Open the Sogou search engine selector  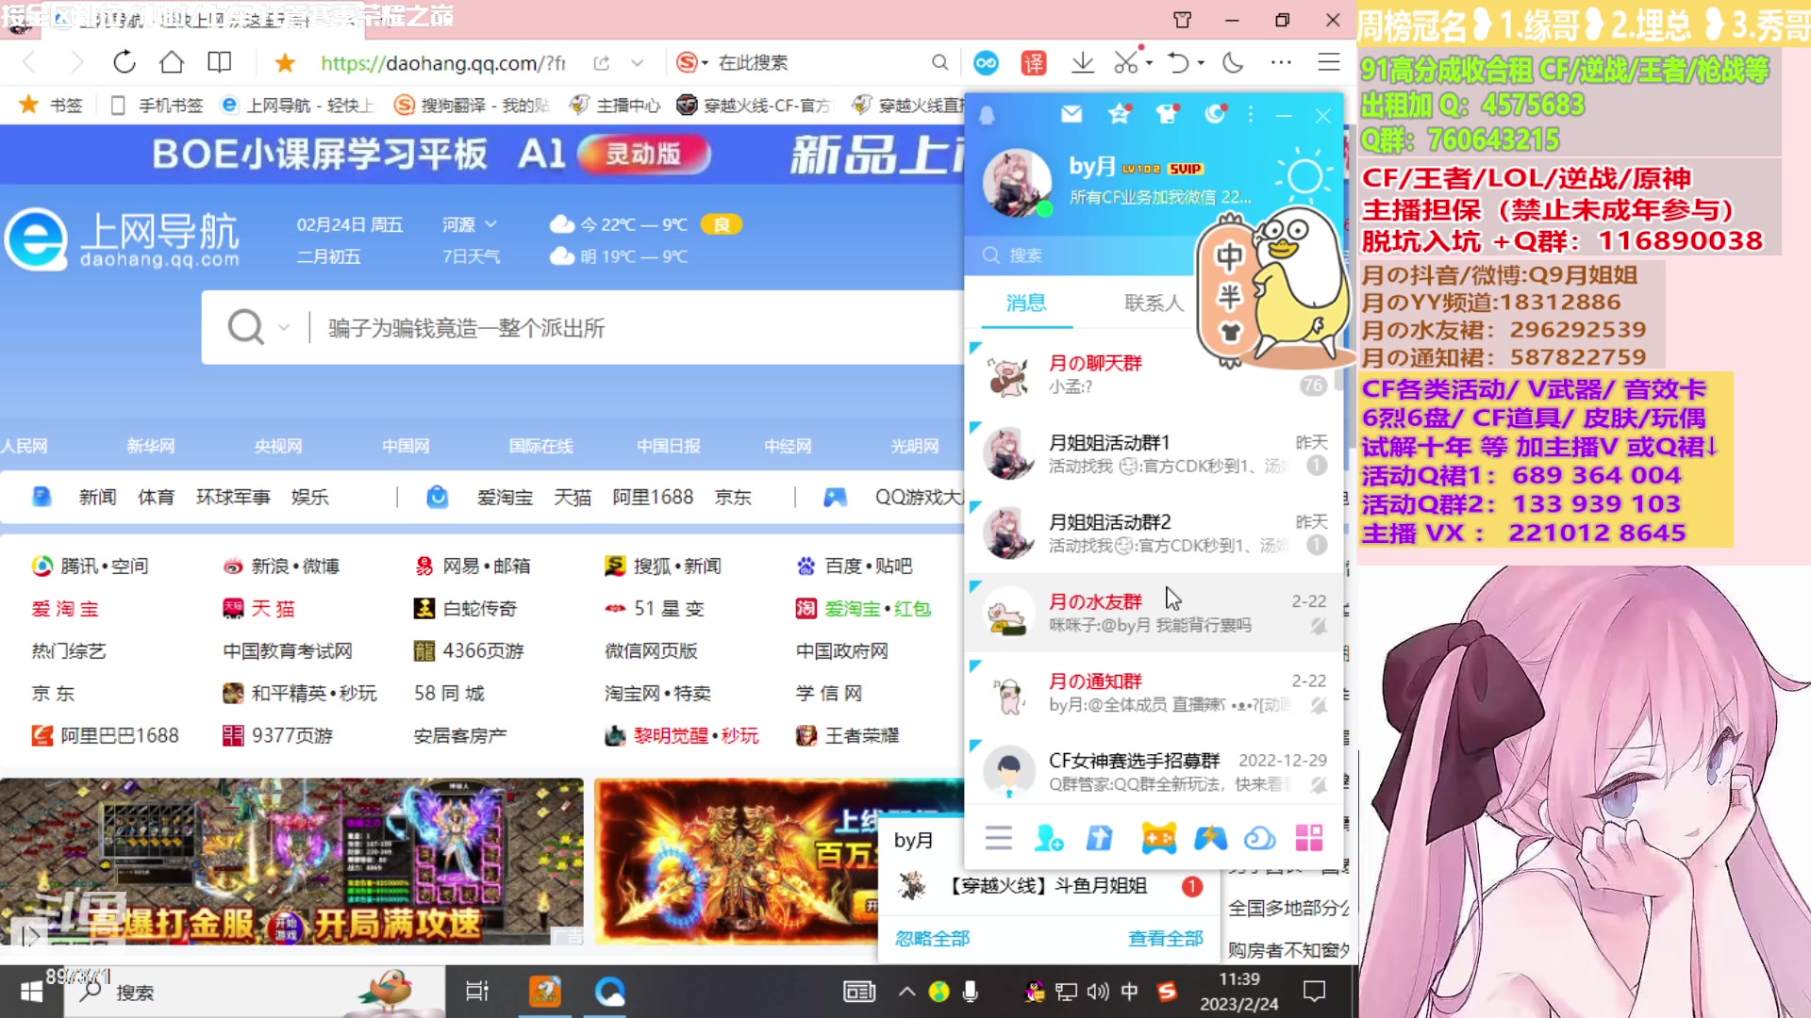pyautogui.click(x=691, y=63)
